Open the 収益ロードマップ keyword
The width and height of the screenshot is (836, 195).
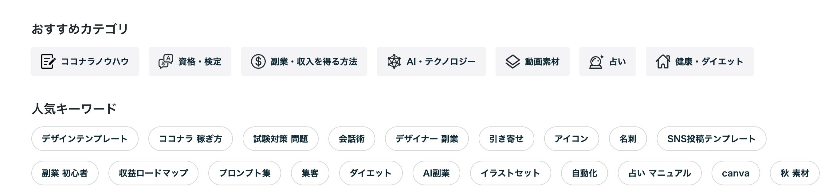(x=153, y=173)
